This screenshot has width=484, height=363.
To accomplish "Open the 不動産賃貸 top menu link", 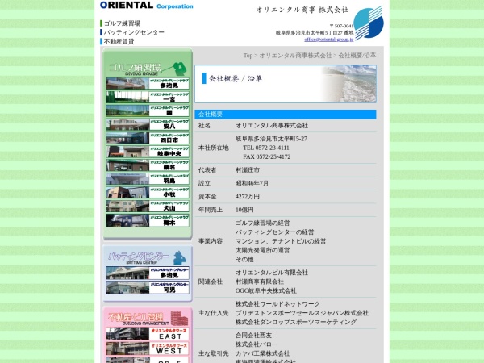I will pos(119,41).
